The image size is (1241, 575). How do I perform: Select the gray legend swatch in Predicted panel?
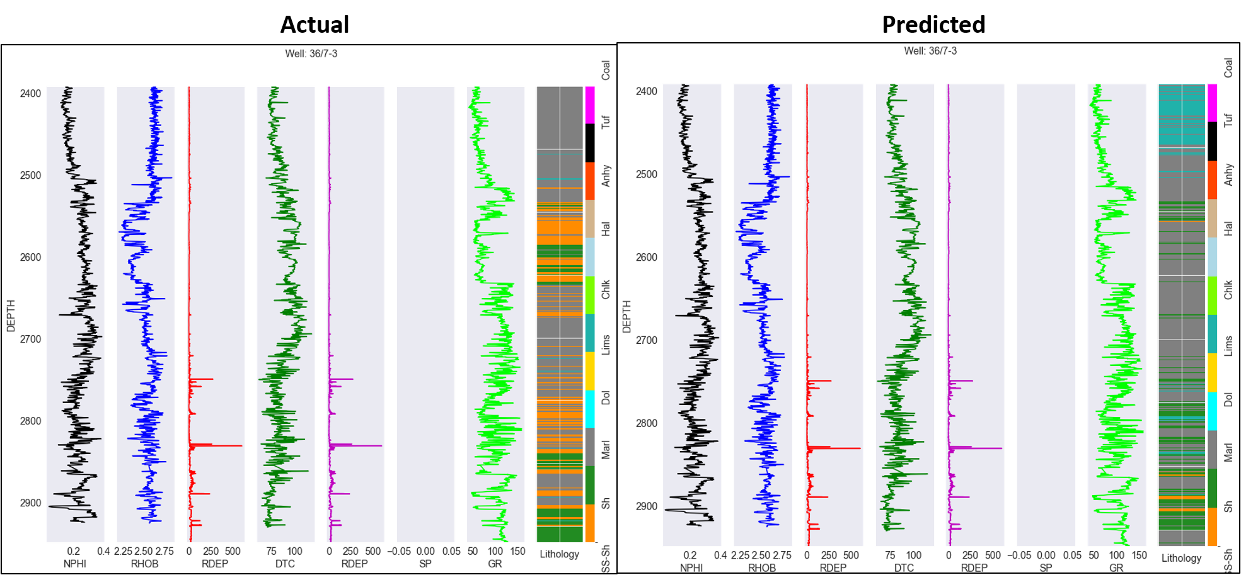(1212, 450)
